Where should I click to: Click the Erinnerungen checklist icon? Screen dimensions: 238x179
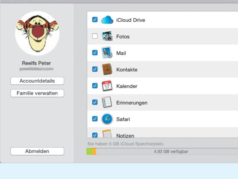tap(107, 102)
